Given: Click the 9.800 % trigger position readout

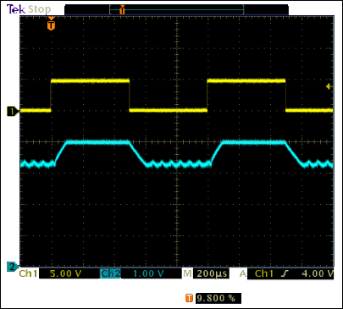Looking at the screenshot, I should (x=219, y=298).
